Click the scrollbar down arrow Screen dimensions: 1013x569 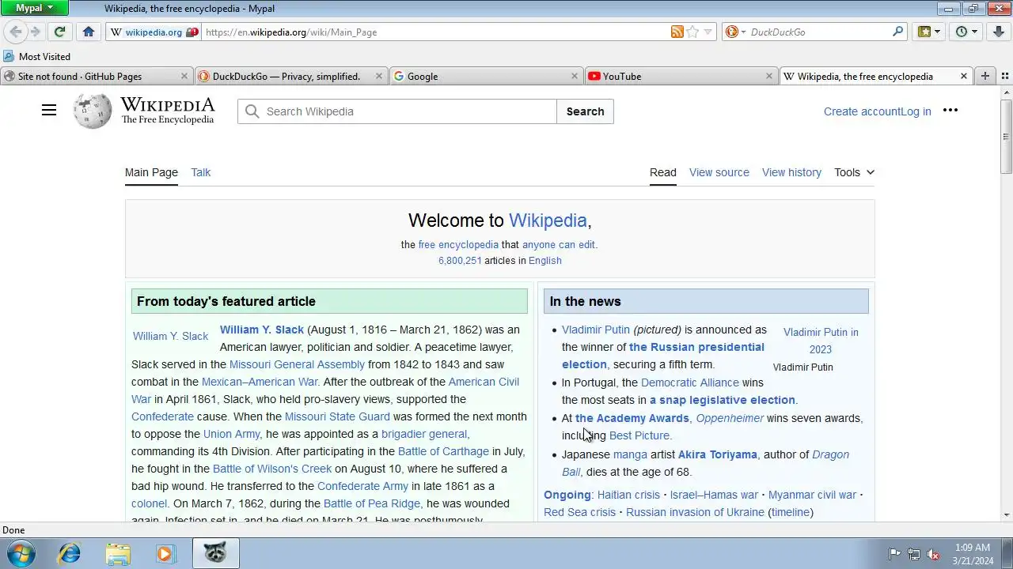[1006, 515]
